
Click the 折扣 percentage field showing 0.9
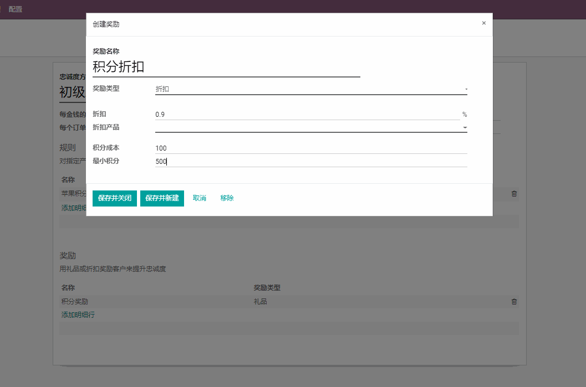pos(307,115)
